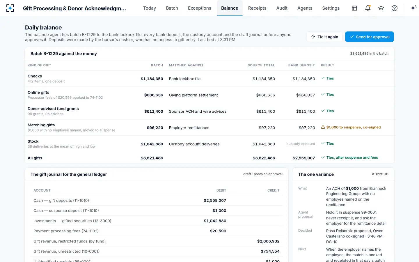
Task: Go to the Exceptions tab
Action: pyautogui.click(x=200, y=8)
